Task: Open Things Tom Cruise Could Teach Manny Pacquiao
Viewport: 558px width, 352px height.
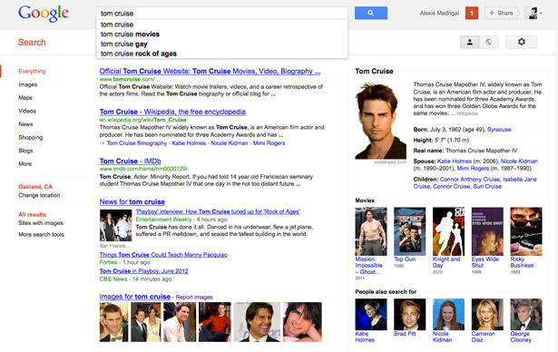Action: (x=163, y=255)
